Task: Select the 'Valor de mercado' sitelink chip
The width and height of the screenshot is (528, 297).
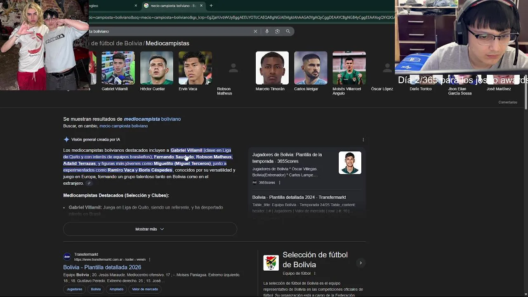Action: click(145, 289)
